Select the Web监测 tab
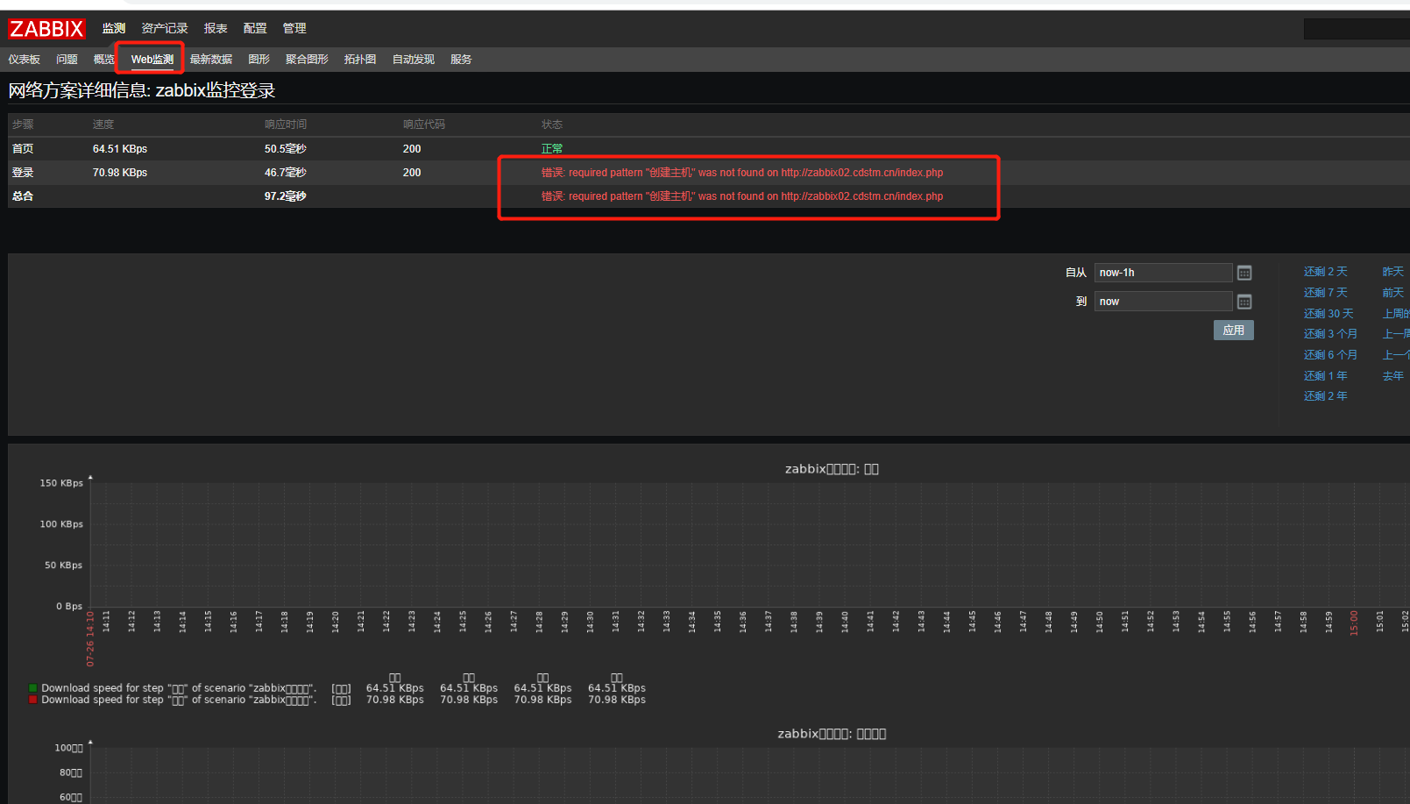The height and width of the screenshot is (804, 1410). point(152,60)
